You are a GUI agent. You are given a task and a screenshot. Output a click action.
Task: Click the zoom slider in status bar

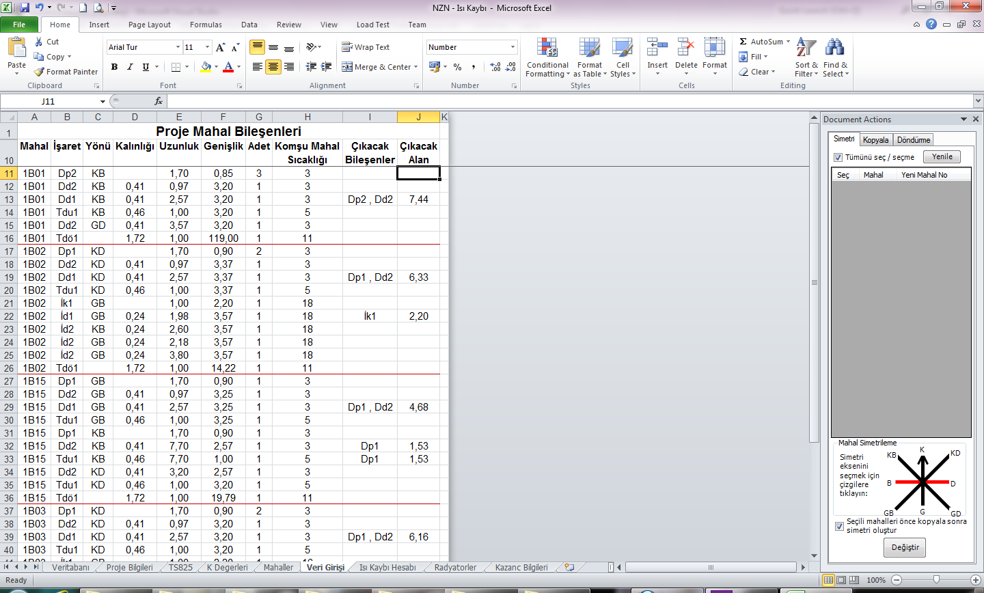point(936,580)
